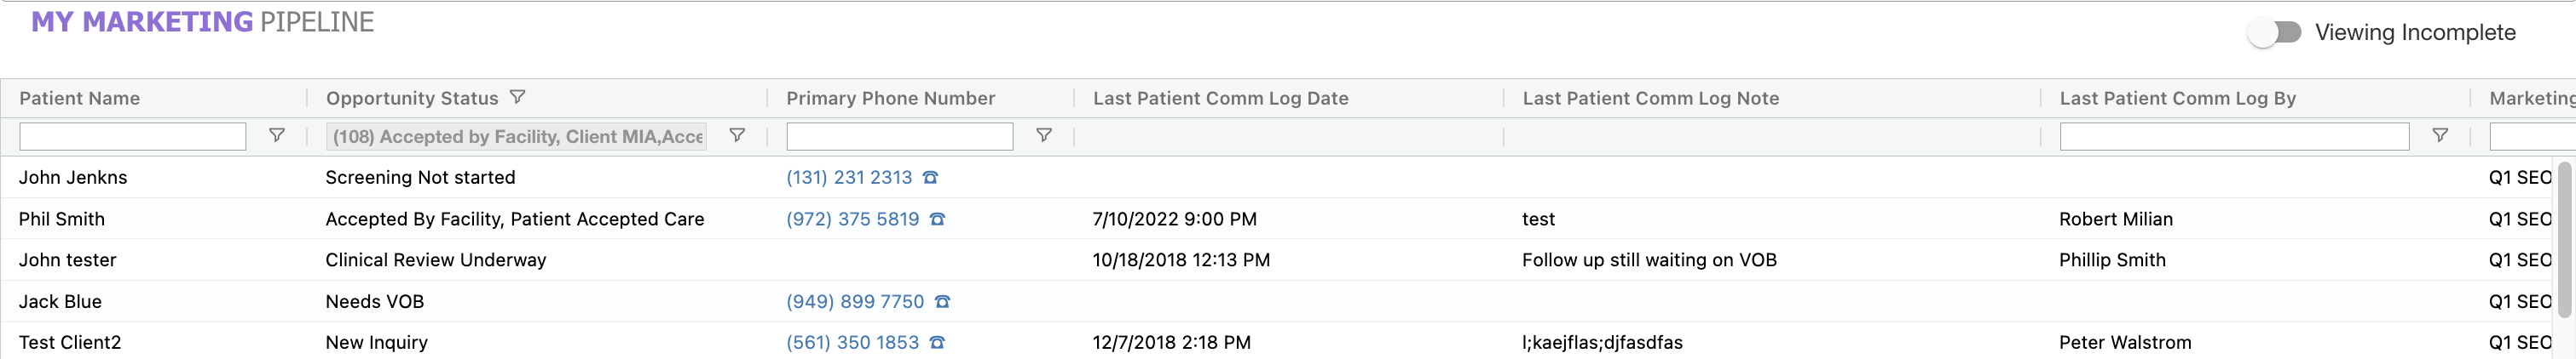Open the Patient Name filter funnel icon

tap(277, 135)
